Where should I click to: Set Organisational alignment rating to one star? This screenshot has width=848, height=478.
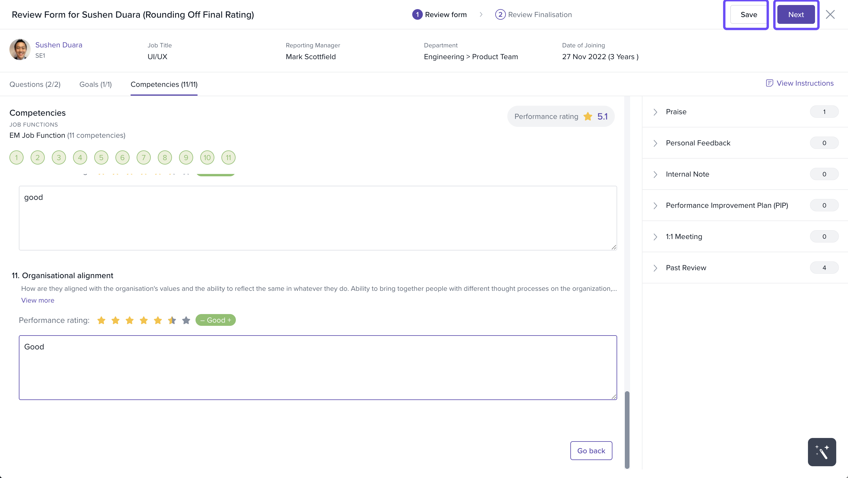point(101,320)
